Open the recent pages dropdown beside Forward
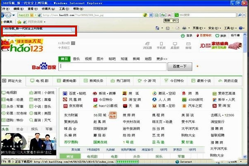The height and width of the screenshot is (166, 249). click(14, 15)
